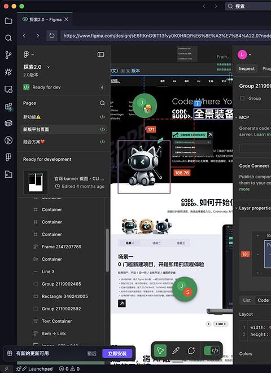Viewport: 271px width, 373px height.
Task: Open the Search icon in activity bar
Action: click(8, 38)
